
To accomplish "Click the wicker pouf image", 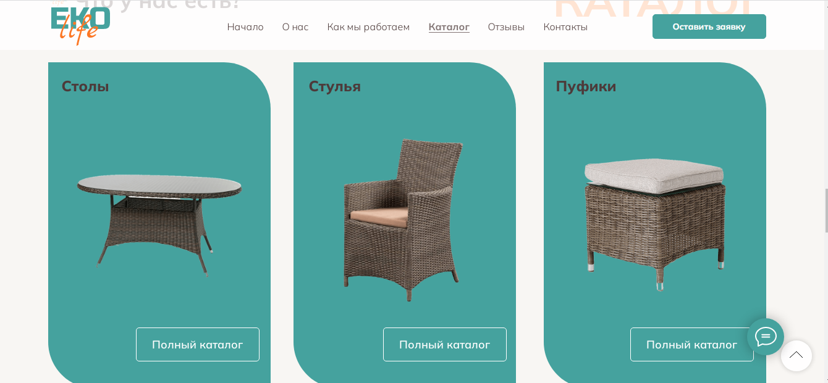I will click(654, 224).
